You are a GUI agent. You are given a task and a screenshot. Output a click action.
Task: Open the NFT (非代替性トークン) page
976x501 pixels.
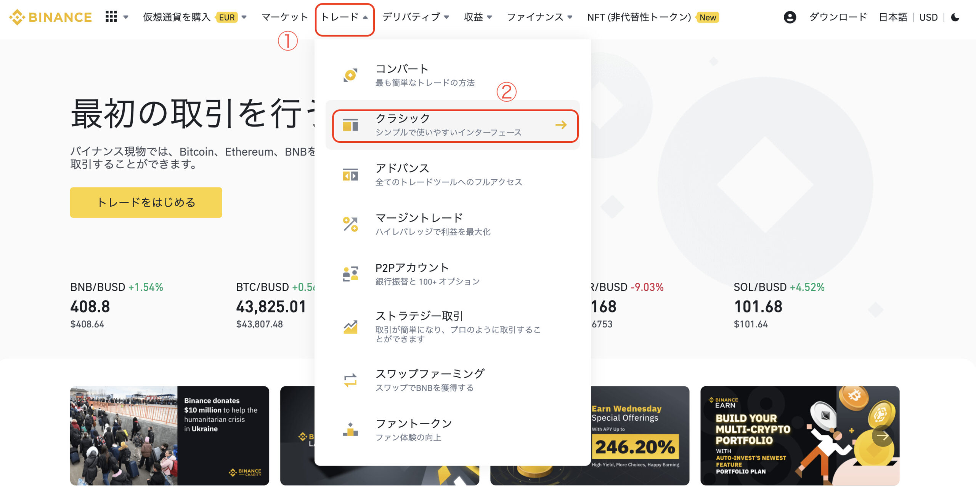click(639, 17)
